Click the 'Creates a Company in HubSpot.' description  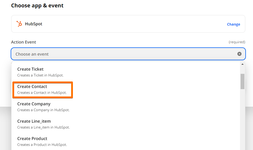click(43, 110)
